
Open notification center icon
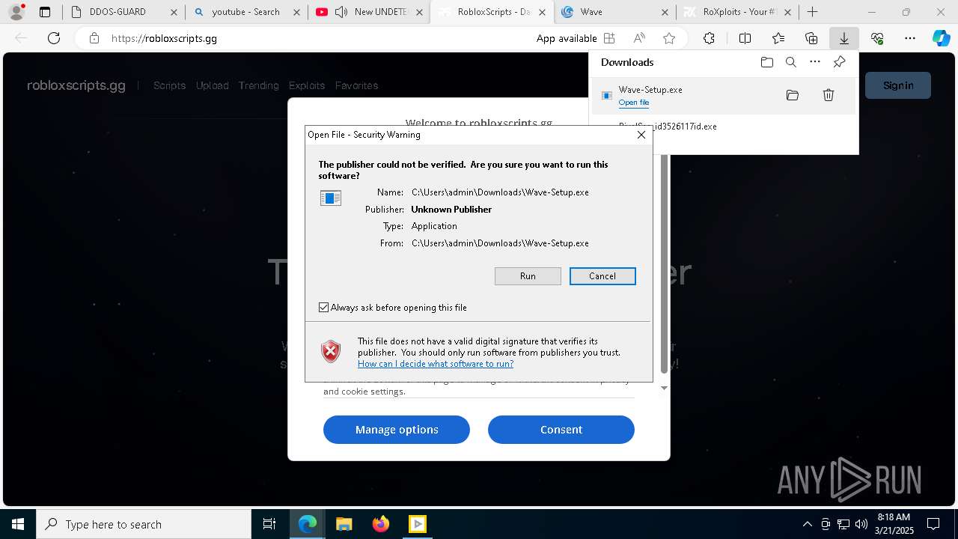click(x=933, y=524)
